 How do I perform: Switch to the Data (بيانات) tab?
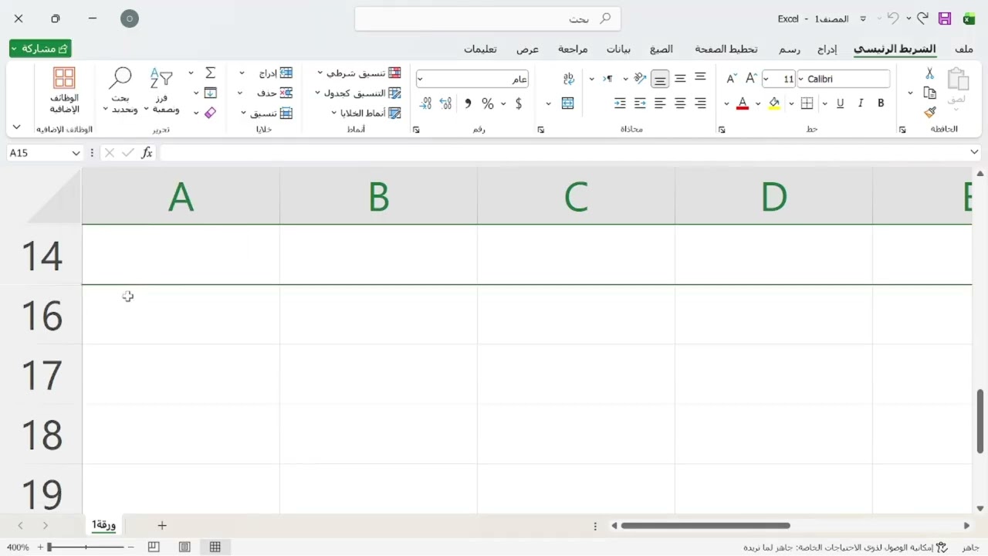pyautogui.click(x=618, y=49)
